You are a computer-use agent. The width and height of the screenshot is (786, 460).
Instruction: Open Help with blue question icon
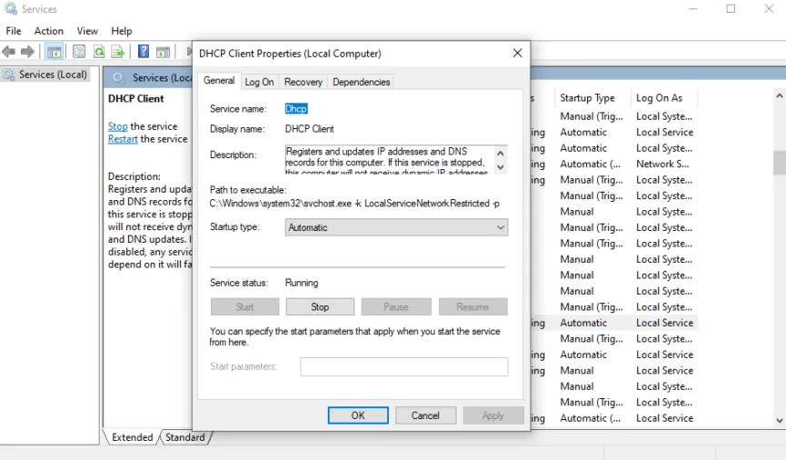click(x=144, y=51)
